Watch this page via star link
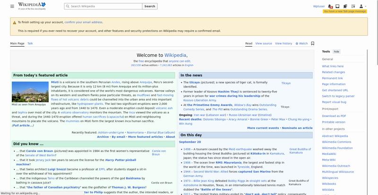The image size is (378, 195). point(301,43)
